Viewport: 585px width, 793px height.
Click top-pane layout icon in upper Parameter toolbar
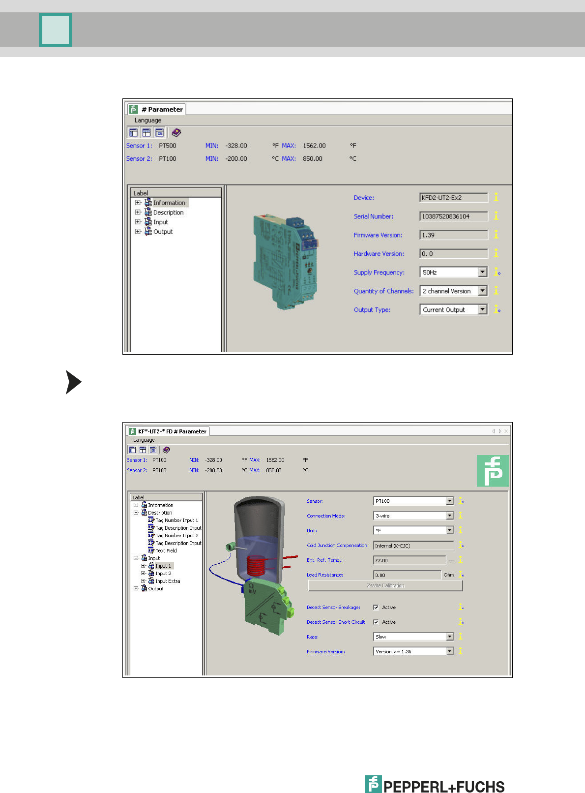146,132
